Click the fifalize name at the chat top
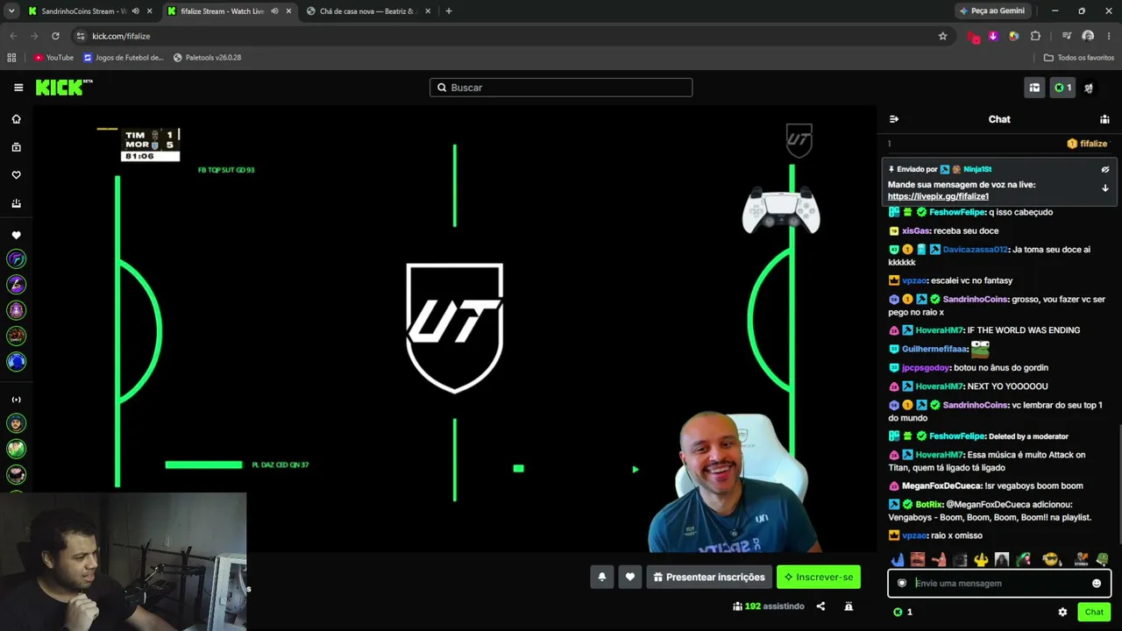Screen dimensions: 1122x631 pyautogui.click(x=1093, y=144)
